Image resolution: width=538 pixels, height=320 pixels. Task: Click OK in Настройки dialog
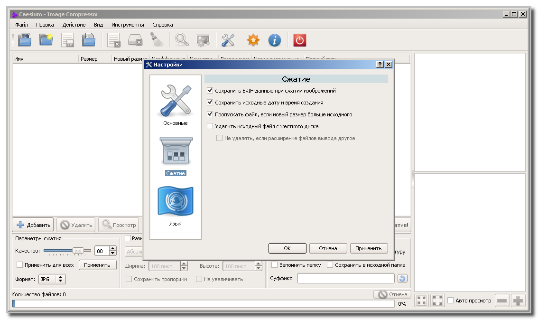point(287,248)
